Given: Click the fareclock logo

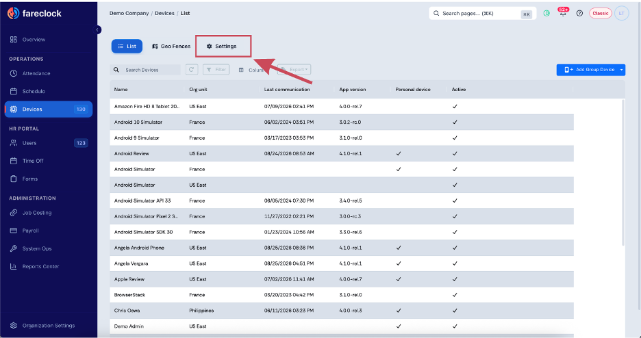Looking at the screenshot, I should [x=35, y=13].
